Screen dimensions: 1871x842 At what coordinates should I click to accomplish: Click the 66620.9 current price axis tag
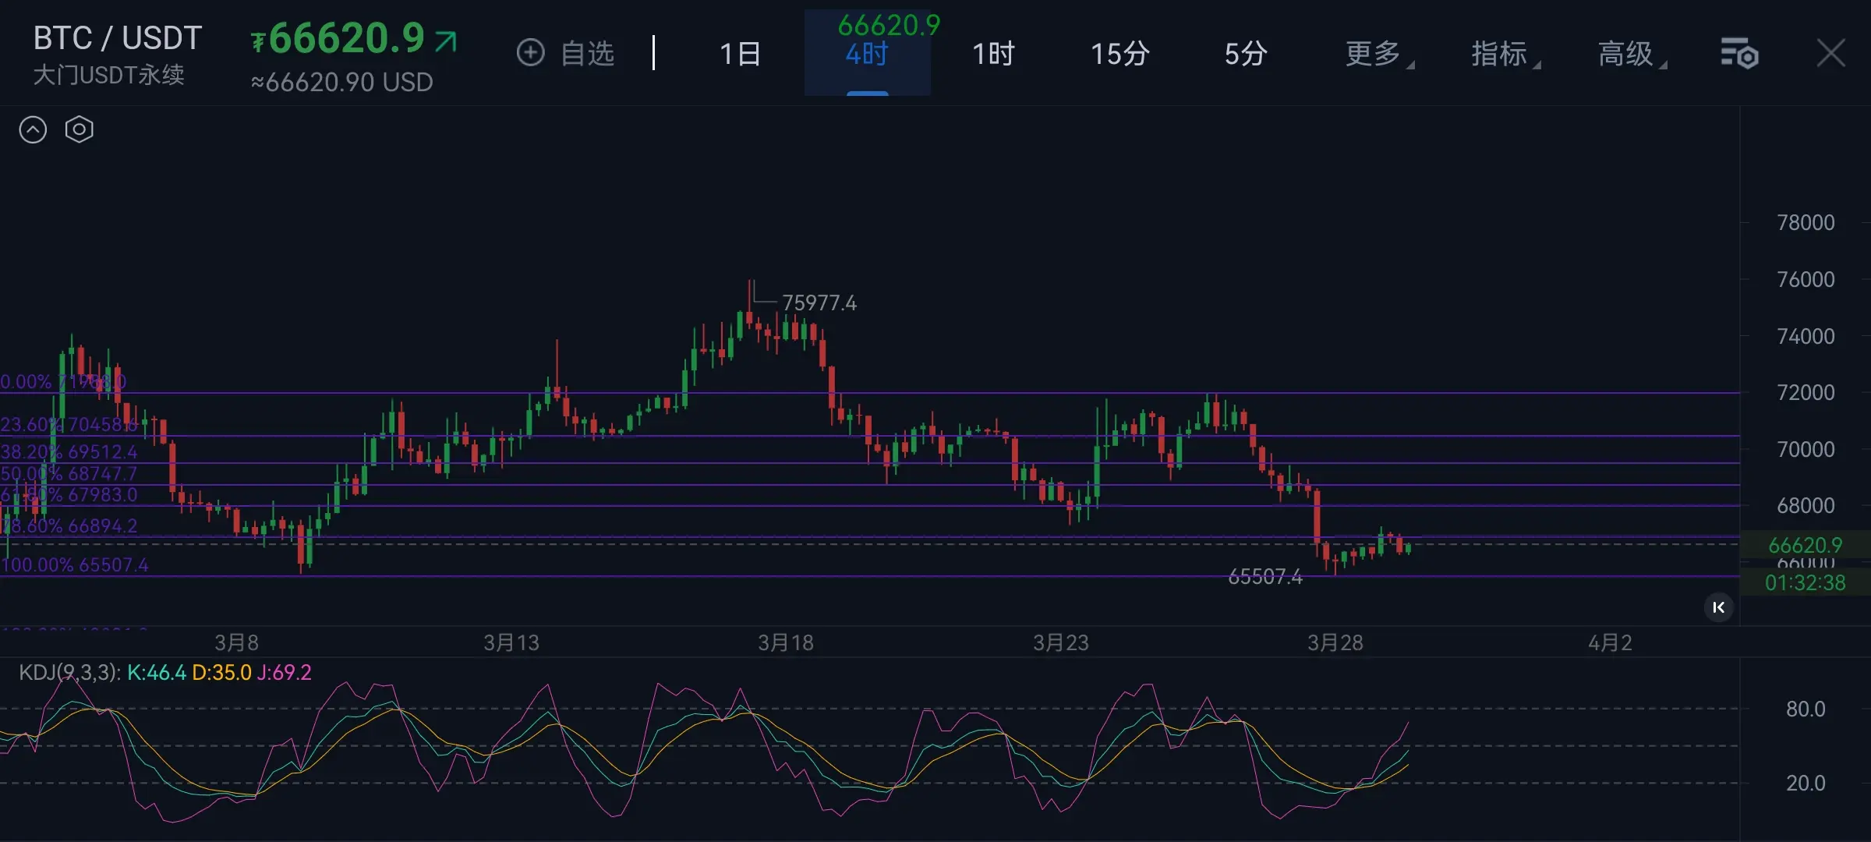point(1805,544)
